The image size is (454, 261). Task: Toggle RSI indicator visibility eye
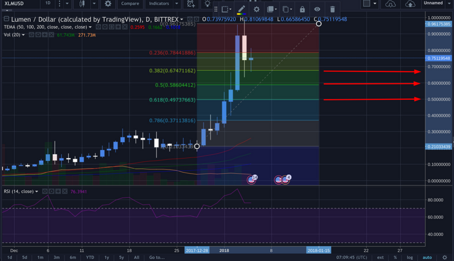[x=45, y=191]
